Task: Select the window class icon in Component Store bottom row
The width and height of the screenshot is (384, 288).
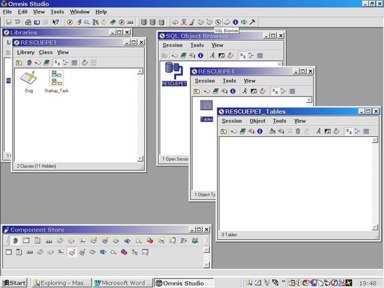Action: click(9, 252)
